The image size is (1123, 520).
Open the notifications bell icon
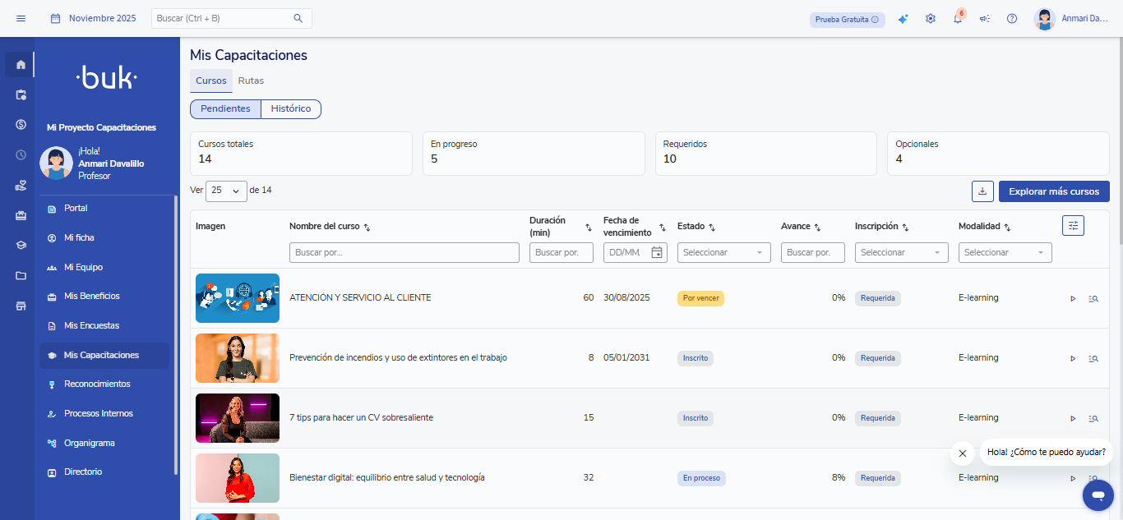958,19
